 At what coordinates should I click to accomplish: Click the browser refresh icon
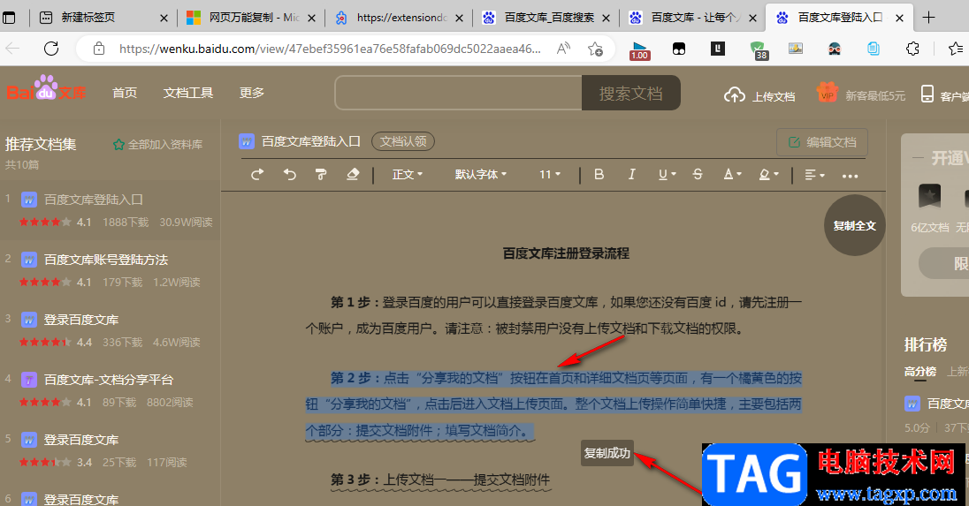click(x=51, y=49)
